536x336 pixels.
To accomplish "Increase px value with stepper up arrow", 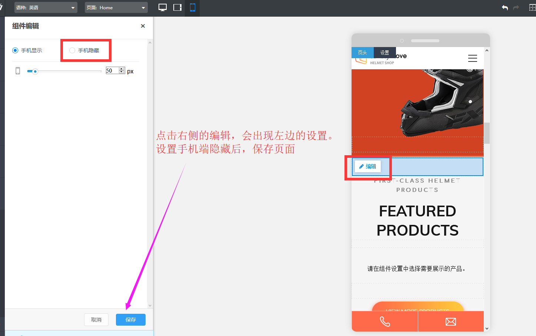I will 121,69.
